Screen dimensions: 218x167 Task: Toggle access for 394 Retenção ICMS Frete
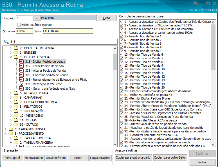tap(21, 84)
